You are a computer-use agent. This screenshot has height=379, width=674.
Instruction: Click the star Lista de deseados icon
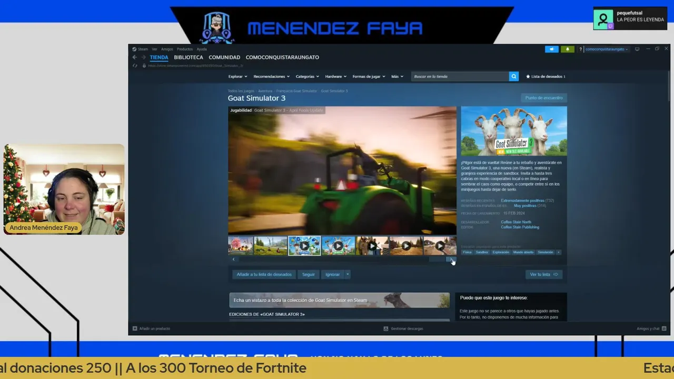[528, 76]
